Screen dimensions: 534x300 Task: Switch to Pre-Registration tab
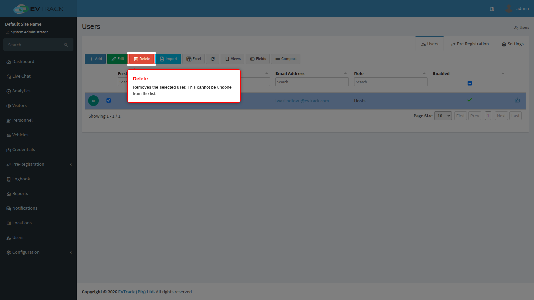coord(470,44)
